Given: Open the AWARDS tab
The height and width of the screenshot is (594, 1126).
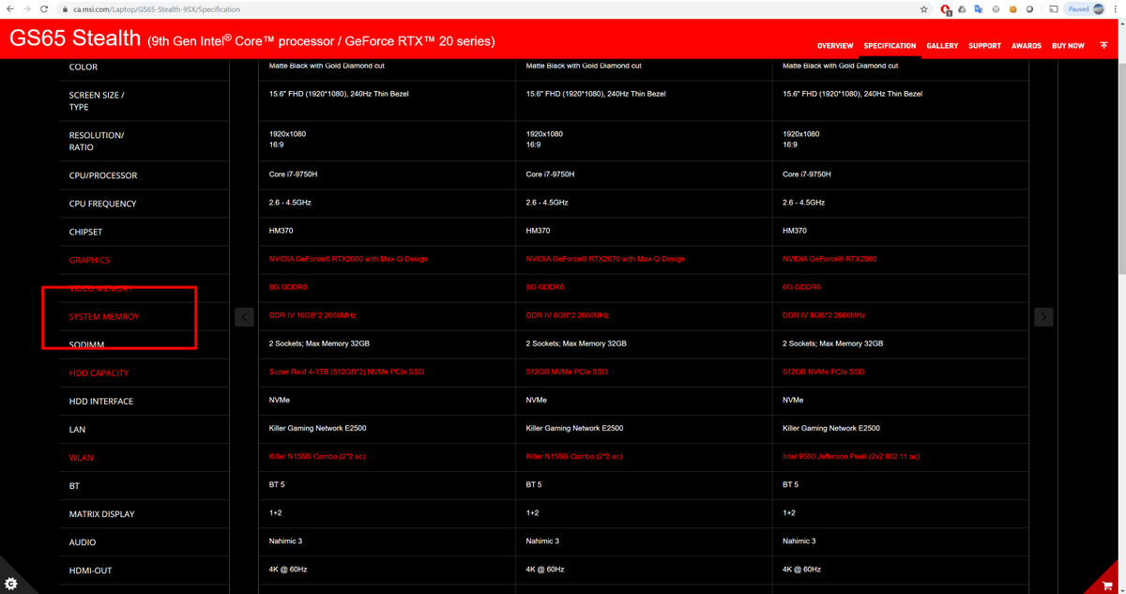Looking at the screenshot, I should click(1027, 46).
